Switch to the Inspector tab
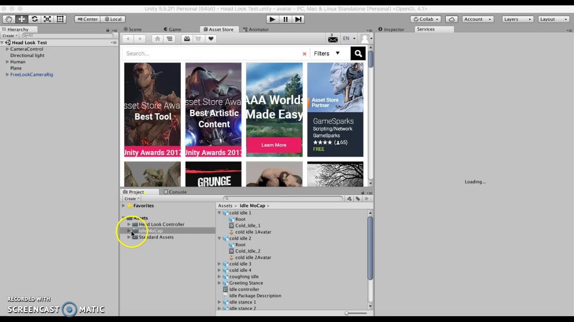This screenshot has width=574, height=322. coord(391,30)
